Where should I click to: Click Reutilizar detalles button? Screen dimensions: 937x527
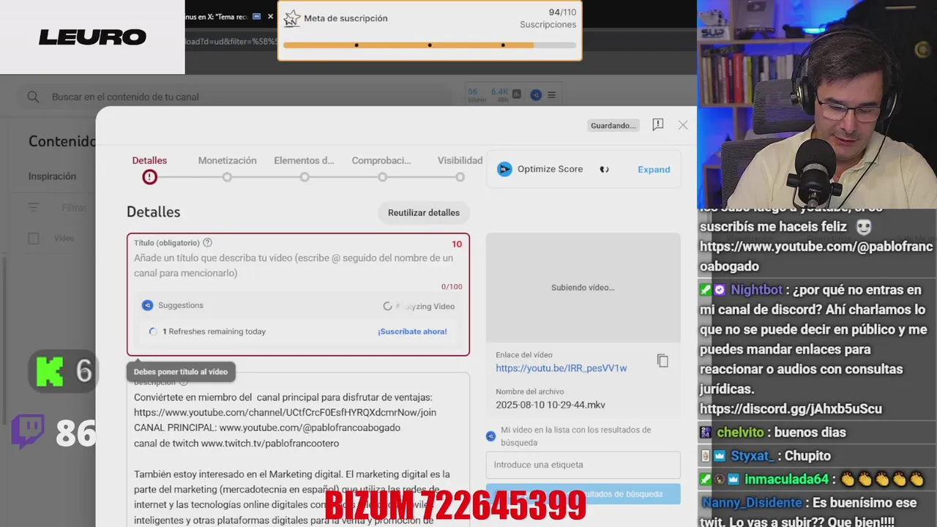(424, 213)
